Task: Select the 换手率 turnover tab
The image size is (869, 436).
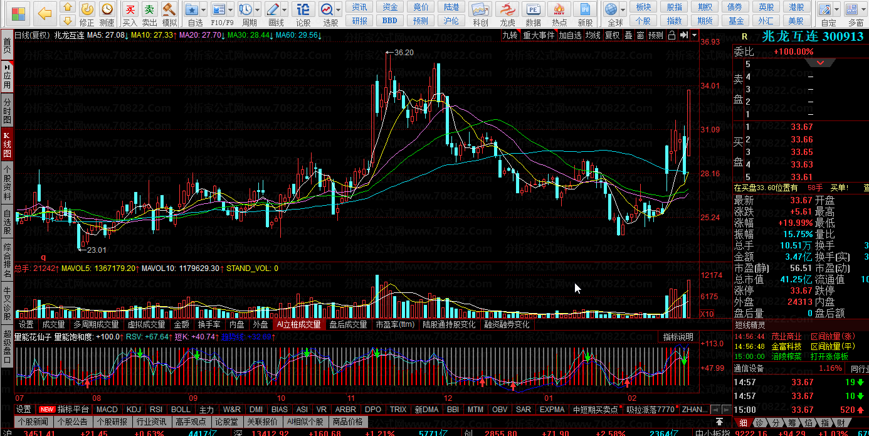Action: (209, 325)
